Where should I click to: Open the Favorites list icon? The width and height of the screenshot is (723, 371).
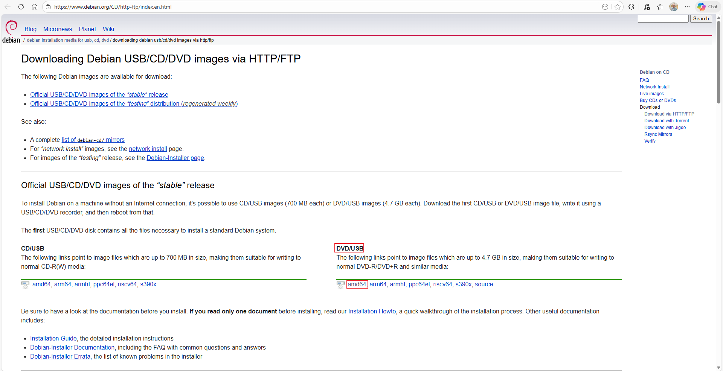tap(660, 7)
